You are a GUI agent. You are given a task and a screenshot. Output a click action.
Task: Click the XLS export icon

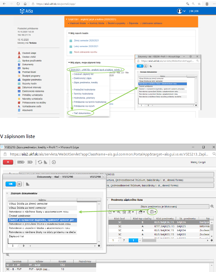click(x=30, y=162)
